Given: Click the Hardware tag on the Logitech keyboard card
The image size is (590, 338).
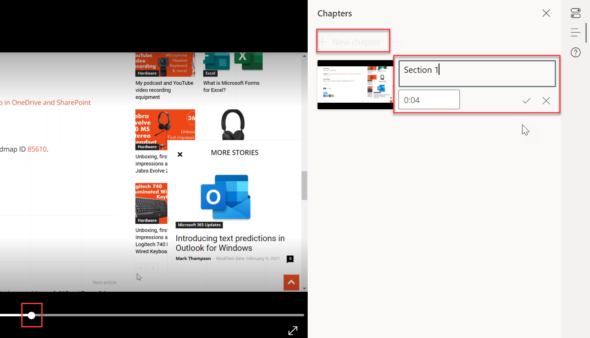Looking at the screenshot, I should 147,220.
